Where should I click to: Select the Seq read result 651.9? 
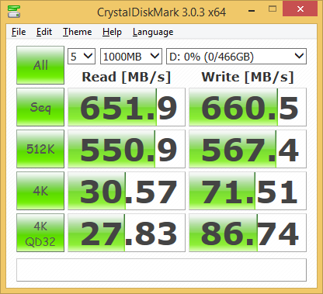point(127,107)
